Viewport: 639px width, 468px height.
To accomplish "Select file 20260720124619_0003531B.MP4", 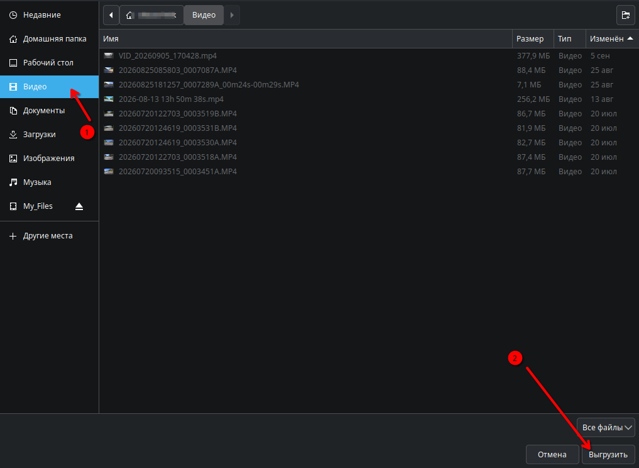I will click(369, 128).
